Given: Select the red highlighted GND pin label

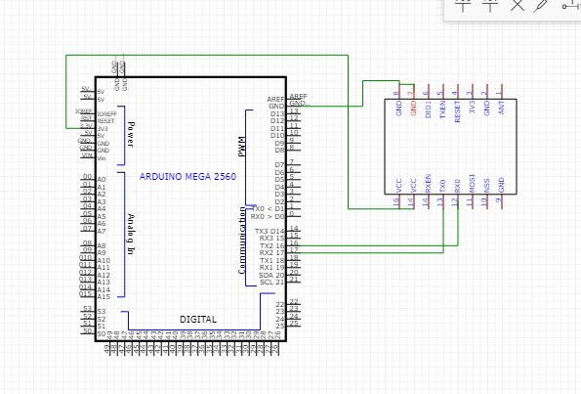Looking at the screenshot, I should click(x=413, y=108).
